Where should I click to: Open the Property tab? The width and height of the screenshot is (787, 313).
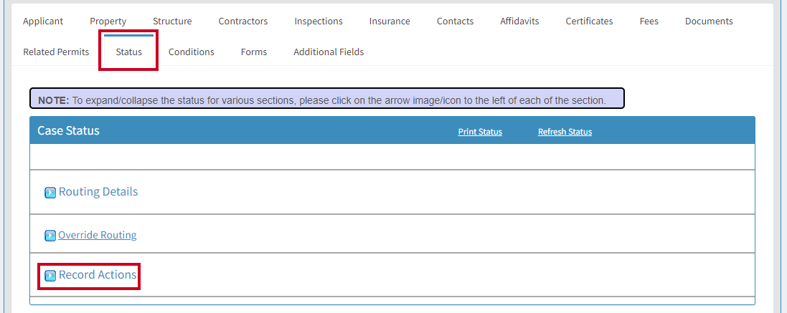click(x=108, y=21)
